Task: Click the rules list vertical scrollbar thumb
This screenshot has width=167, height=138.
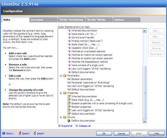Action: click(x=145, y=93)
